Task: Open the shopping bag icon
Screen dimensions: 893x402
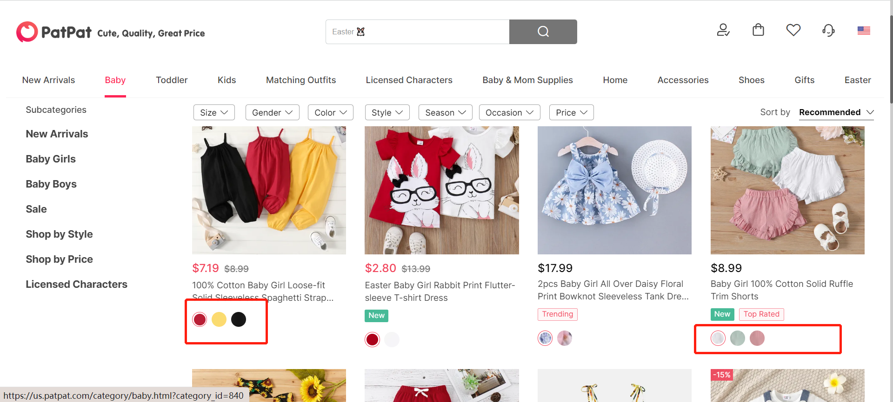Action: 758,30
